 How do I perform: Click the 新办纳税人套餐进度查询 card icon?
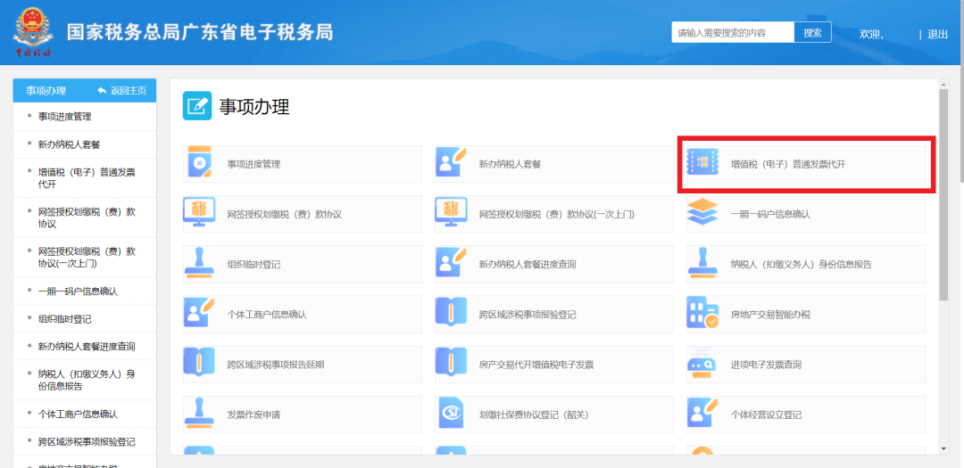tap(452, 263)
